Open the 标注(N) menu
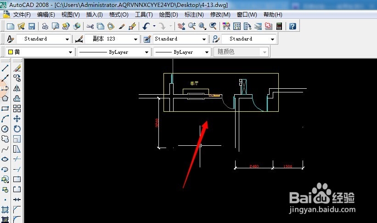 pos(194,15)
